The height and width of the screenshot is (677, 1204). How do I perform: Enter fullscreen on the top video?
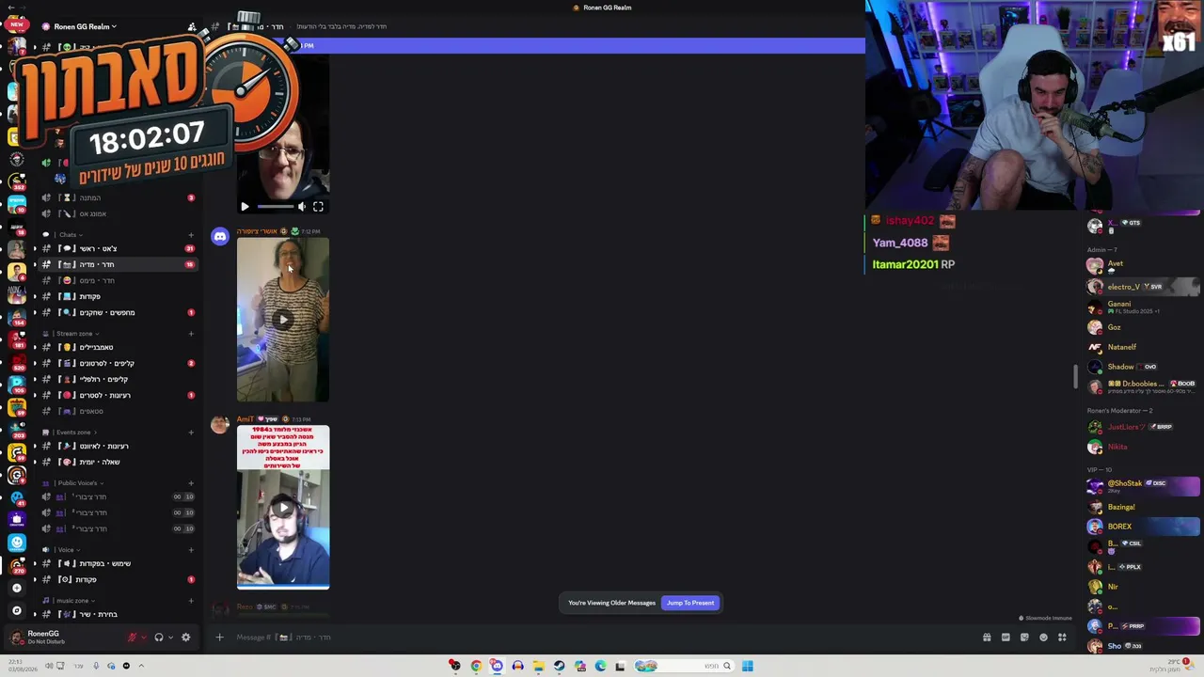pos(318,207)
